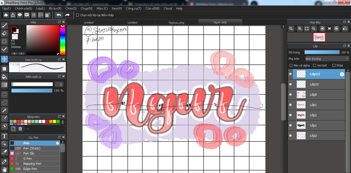The image size is (351, 173).
Task: Open the Công cụ(T) tools menu
Action: pos(134,8)
